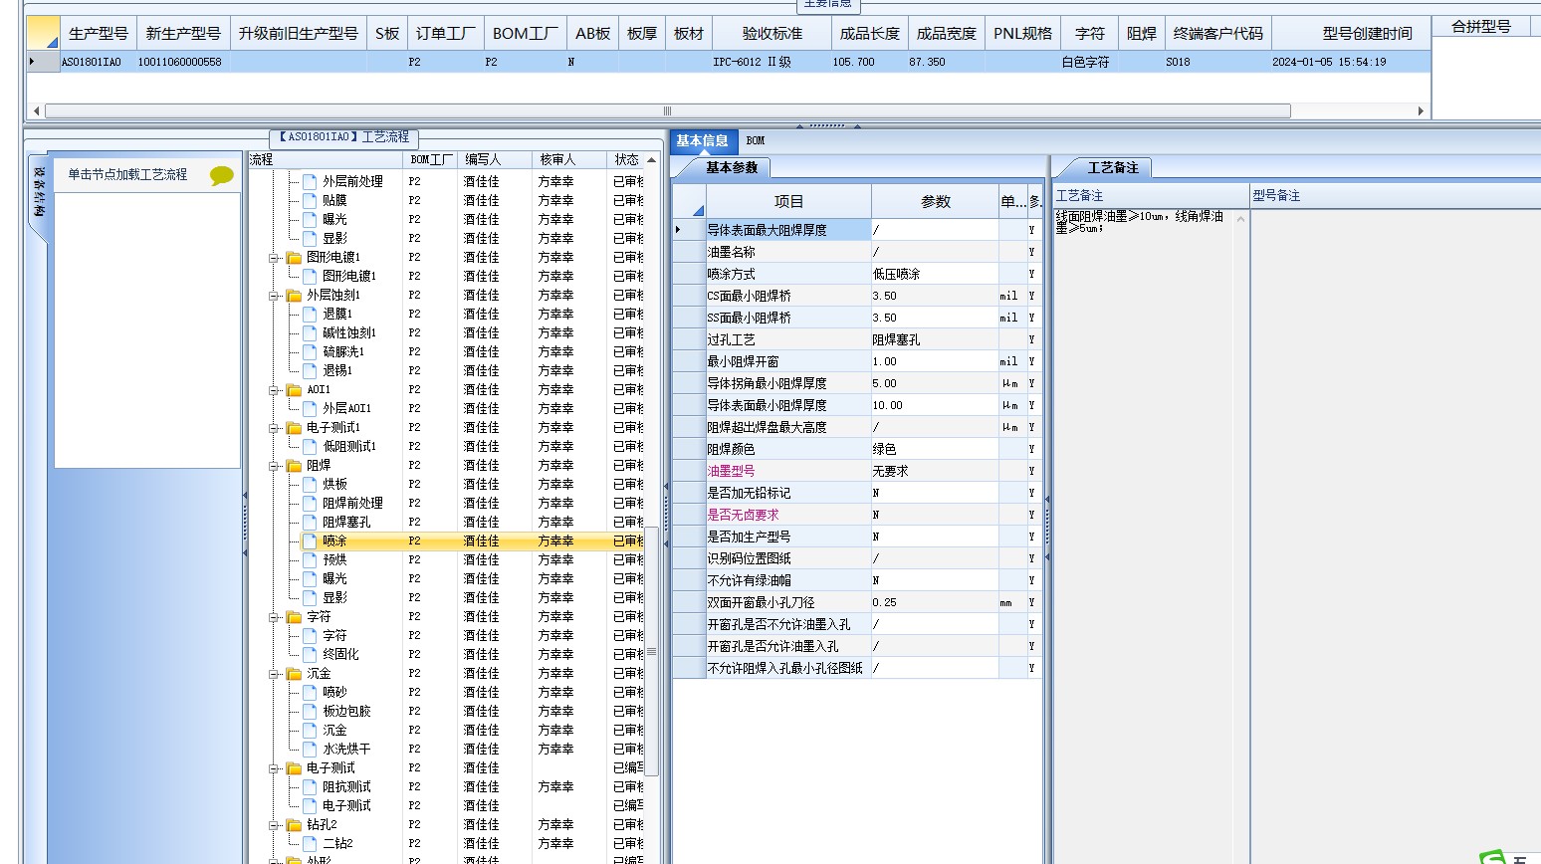Image resolution: width=1541 pixels, height=864 pixels.
Task: Click the 阻焊颜色 value 绿色
Action: [x=935, y=449]
